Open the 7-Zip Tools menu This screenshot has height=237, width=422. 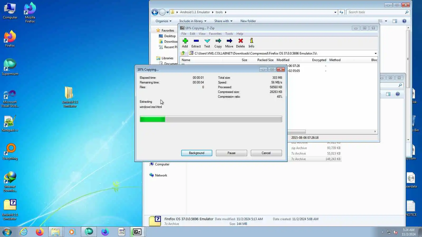click(229, 34)
